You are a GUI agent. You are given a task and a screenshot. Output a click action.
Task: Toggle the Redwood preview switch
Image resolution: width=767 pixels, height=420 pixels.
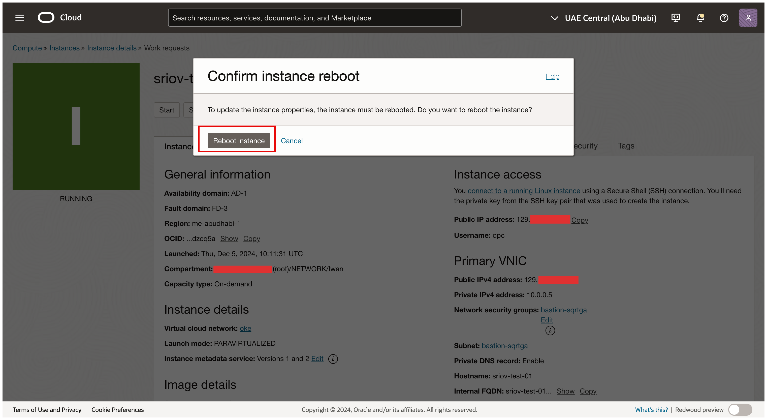[740, 410]
